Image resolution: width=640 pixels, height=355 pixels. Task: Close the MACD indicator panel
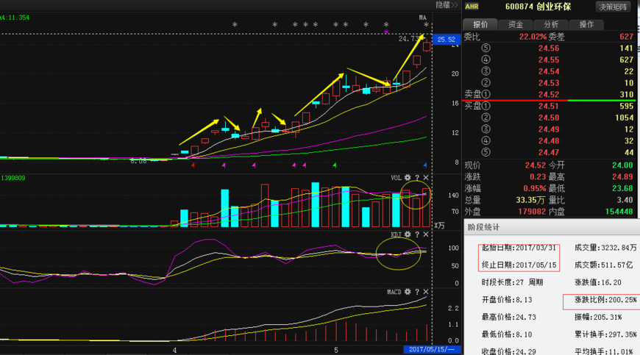[x=426, y=292]
